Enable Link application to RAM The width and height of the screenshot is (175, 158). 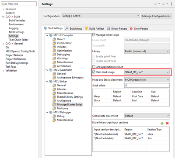(x=94, y=67)
